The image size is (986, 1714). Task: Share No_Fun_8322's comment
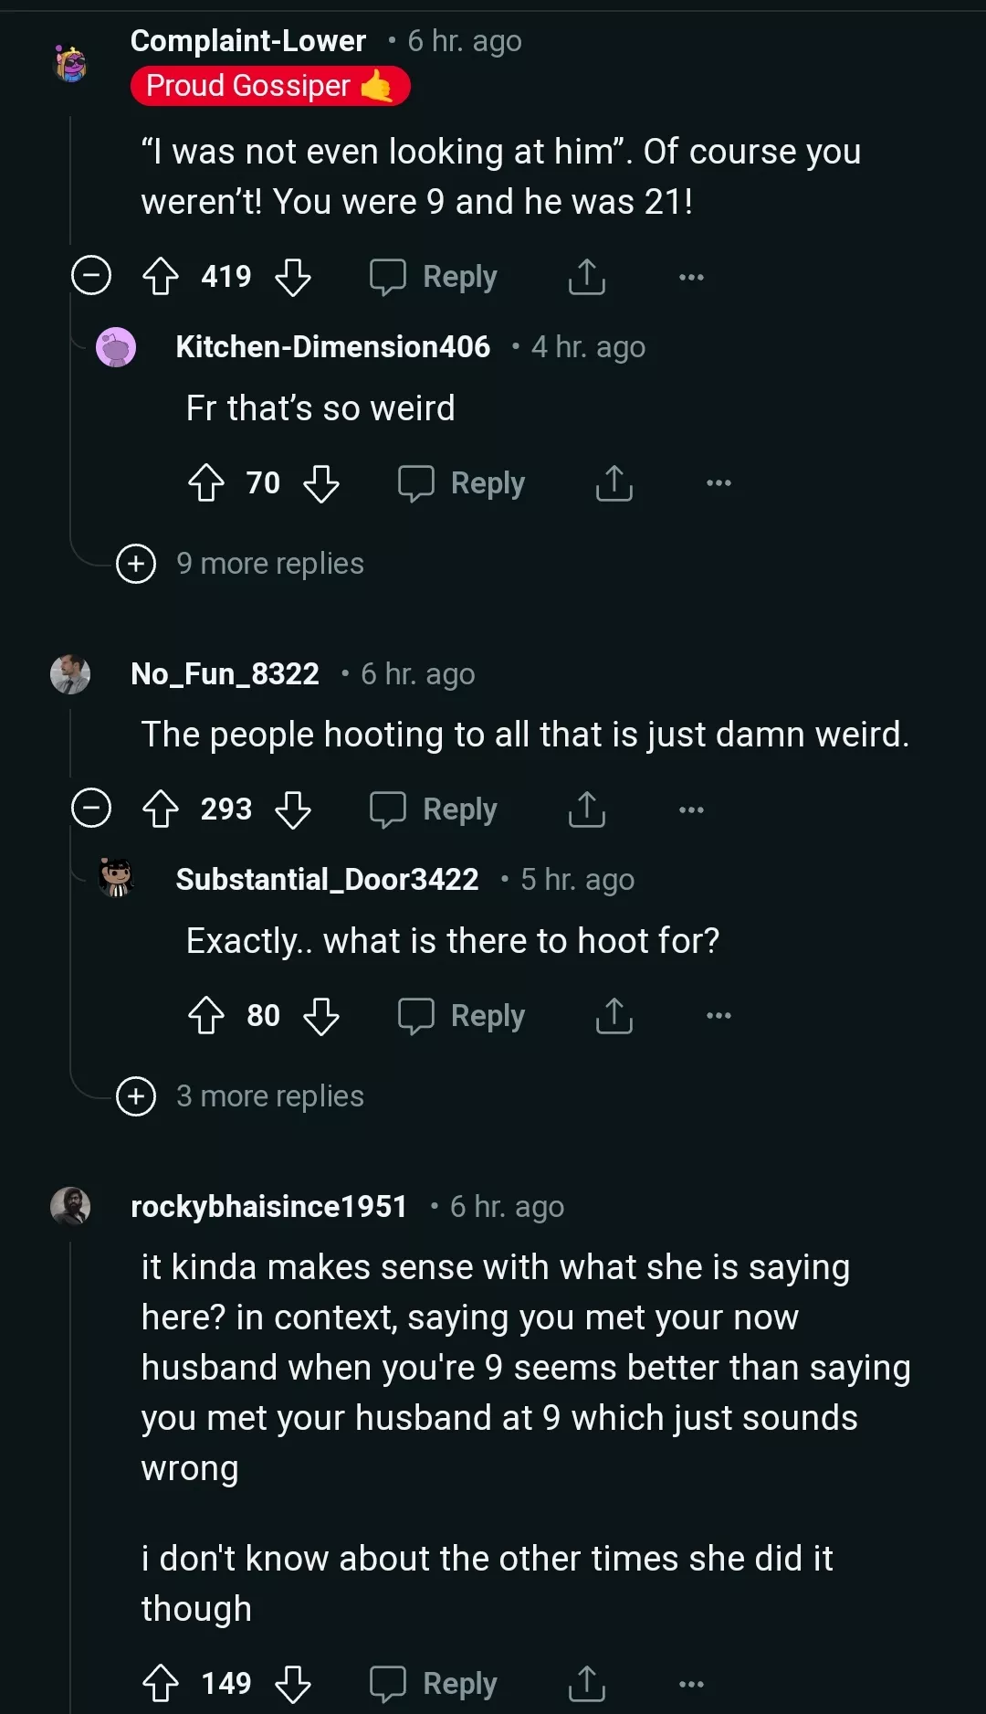coord(586,809)
